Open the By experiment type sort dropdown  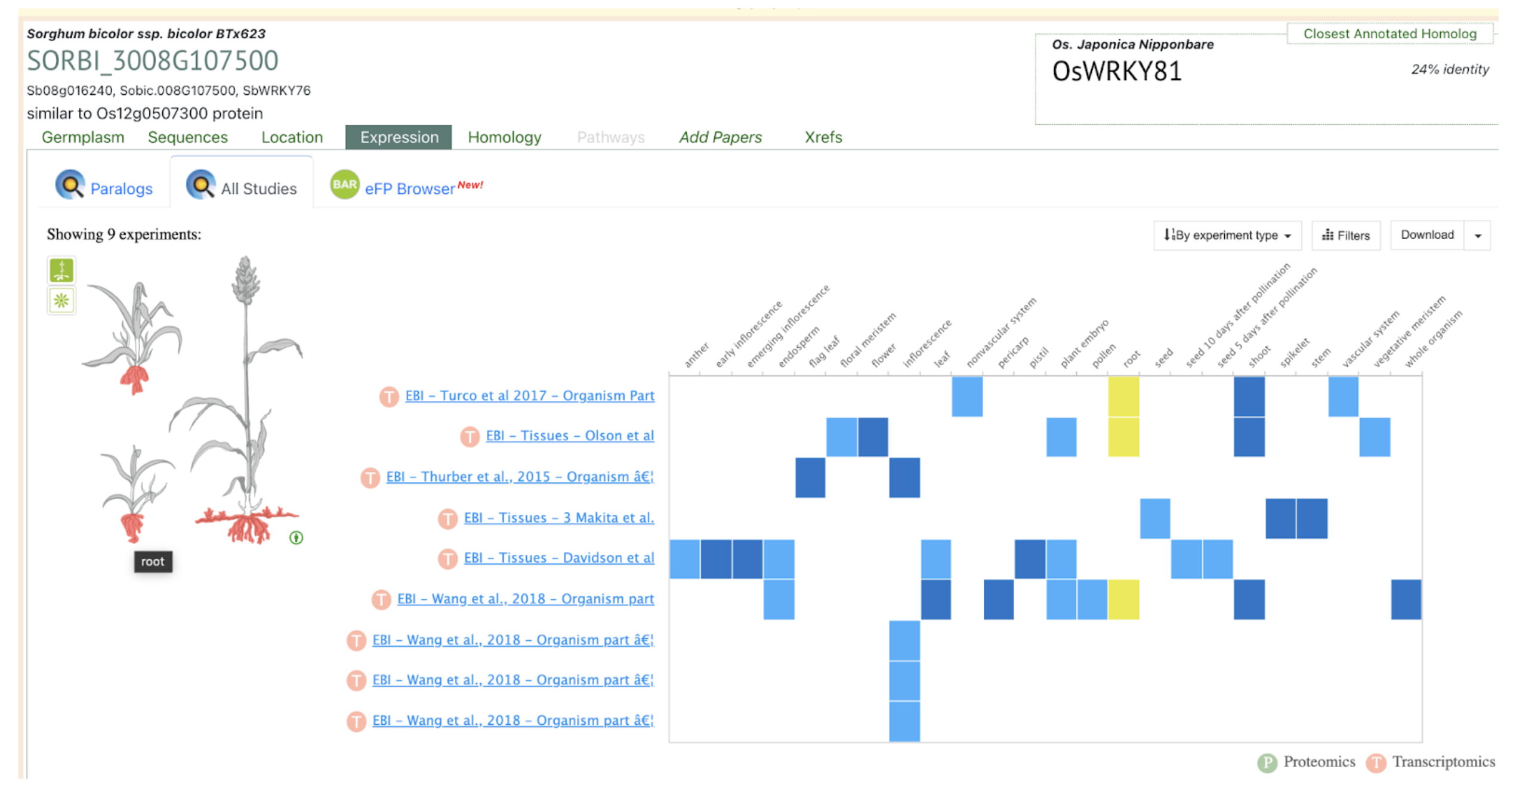pyautogui.click(x=1227, y=235)
